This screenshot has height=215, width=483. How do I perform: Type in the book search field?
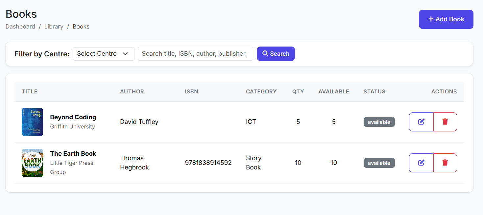click(195, 54)
